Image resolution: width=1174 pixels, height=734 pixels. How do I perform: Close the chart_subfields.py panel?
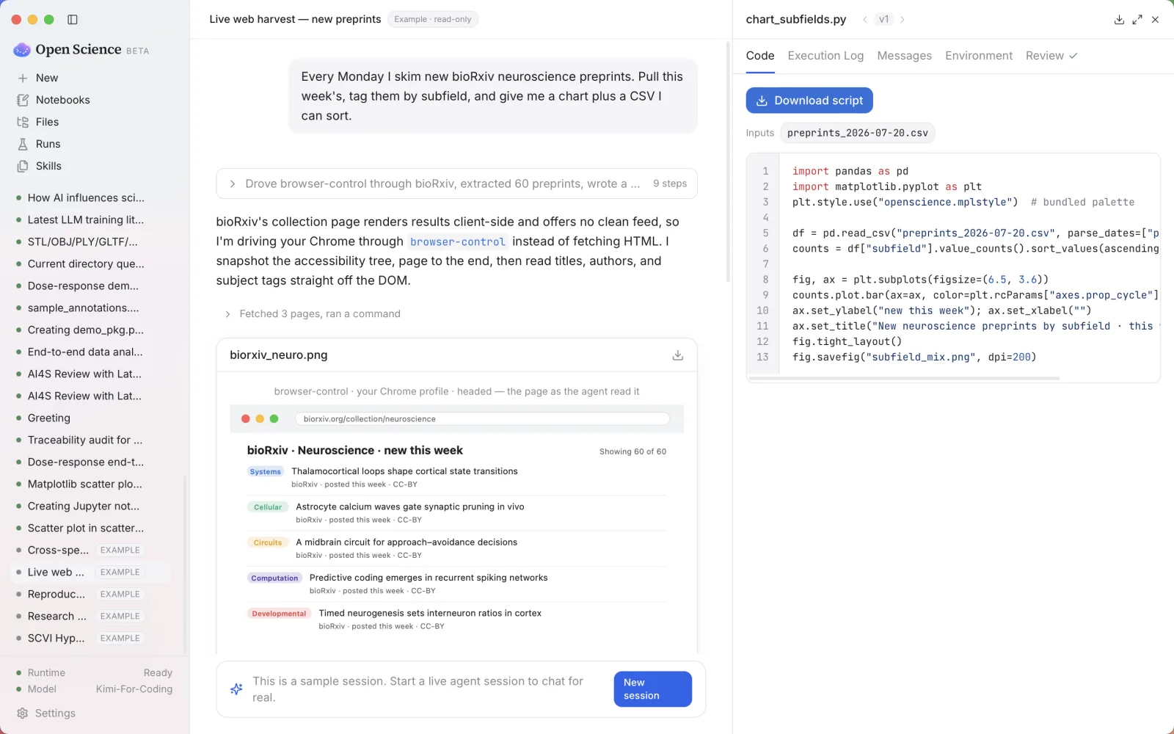point(1156,20)
